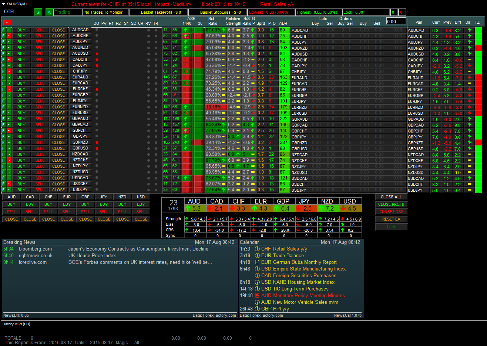Toggle the ~ button on the USDCHF row
The height and width of the screenshot is (346, 487).
click(9, 184)
